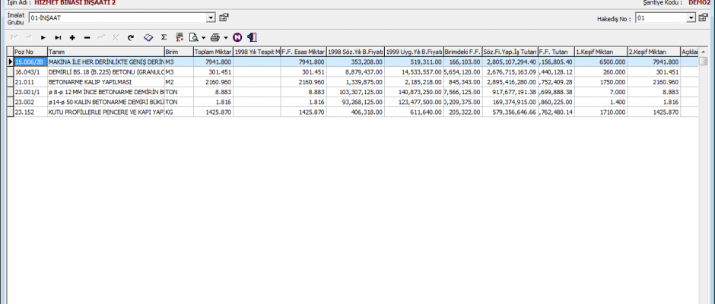Click the Toplam Miktar column header

212,52
